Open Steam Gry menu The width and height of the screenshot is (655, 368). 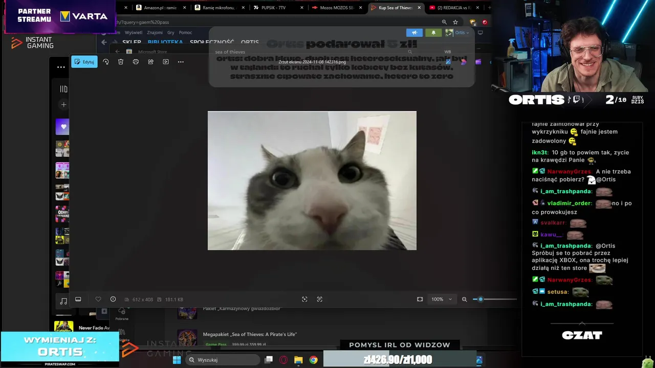[x=171, y=33]
